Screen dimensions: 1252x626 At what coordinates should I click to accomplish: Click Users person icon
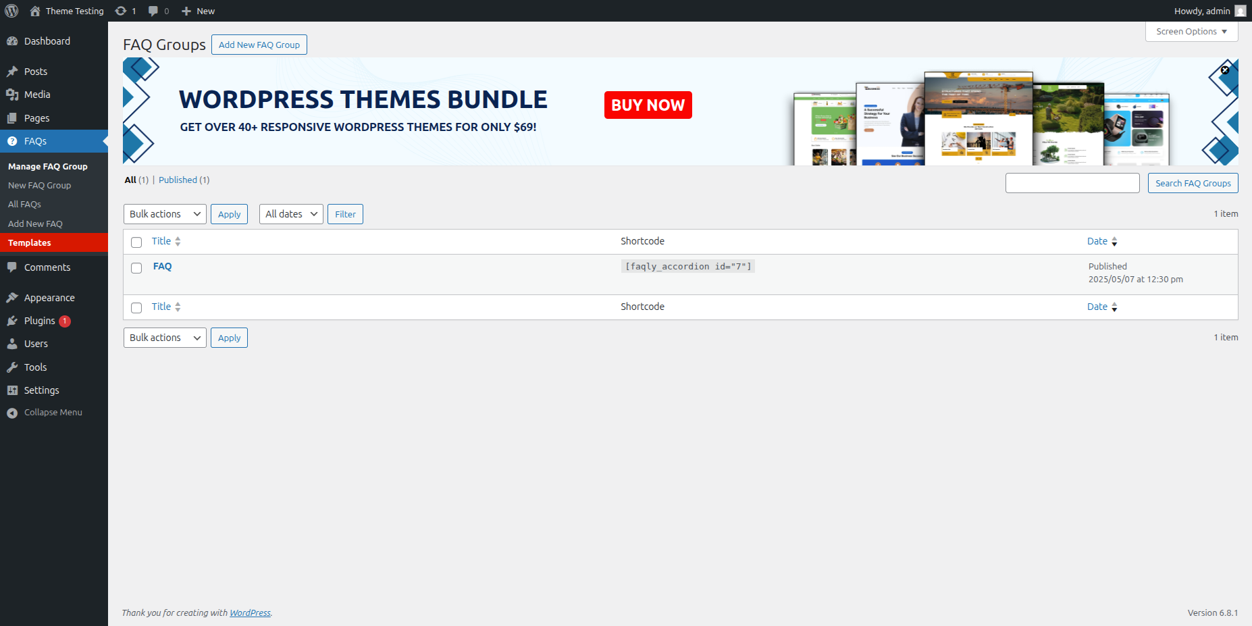(x=12, y=344)
